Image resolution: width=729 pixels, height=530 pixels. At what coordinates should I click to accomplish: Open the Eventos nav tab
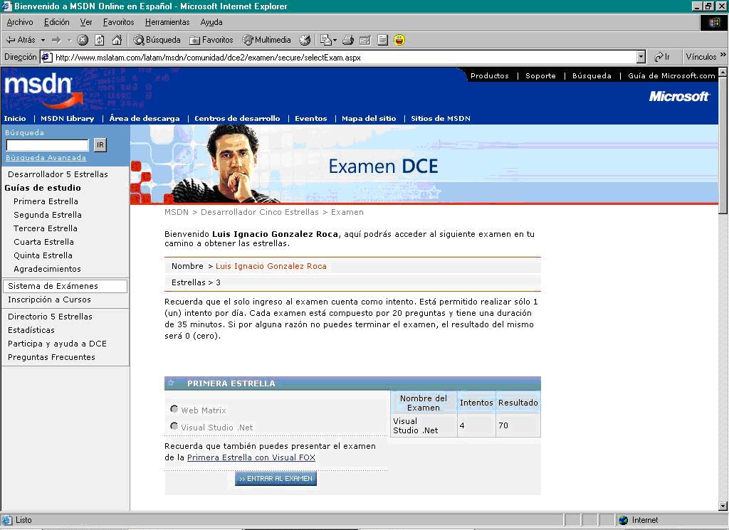[x=310, y=118]
